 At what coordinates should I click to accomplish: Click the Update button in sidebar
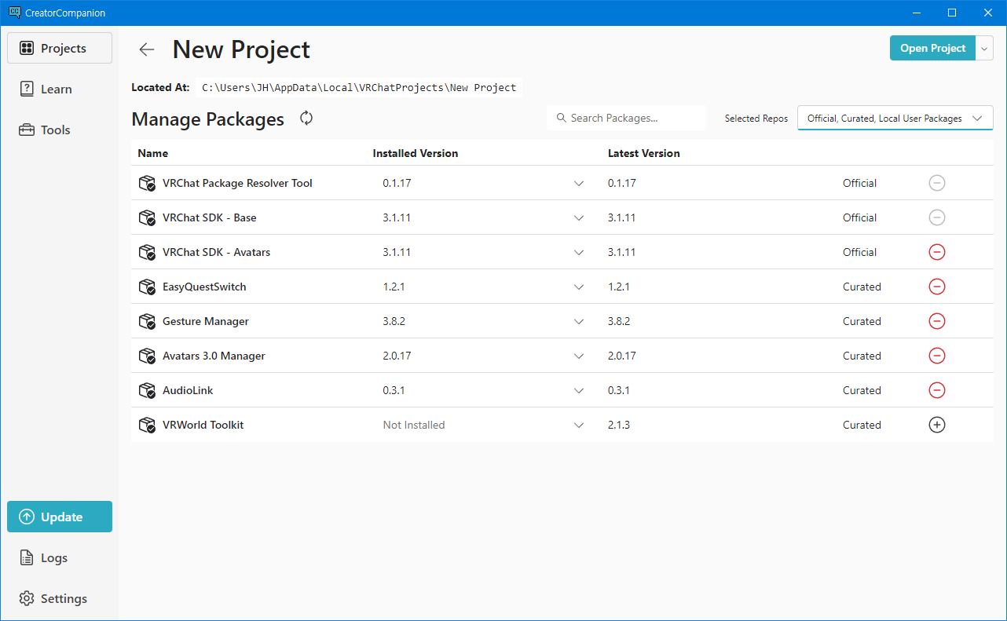tap(60, 517)
